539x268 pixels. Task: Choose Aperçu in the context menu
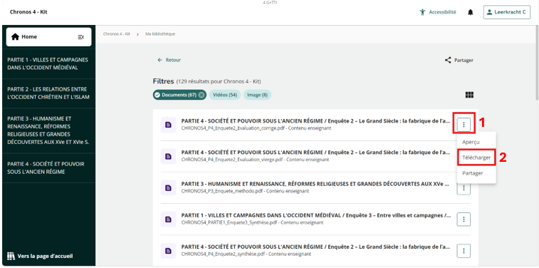click(x=471, y=142)
